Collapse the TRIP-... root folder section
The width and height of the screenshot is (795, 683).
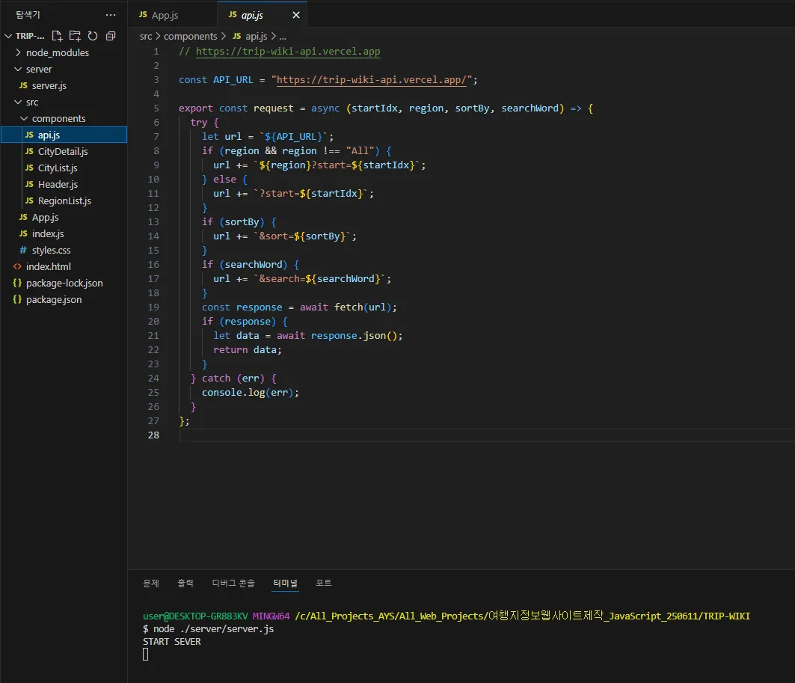[25, 36]
